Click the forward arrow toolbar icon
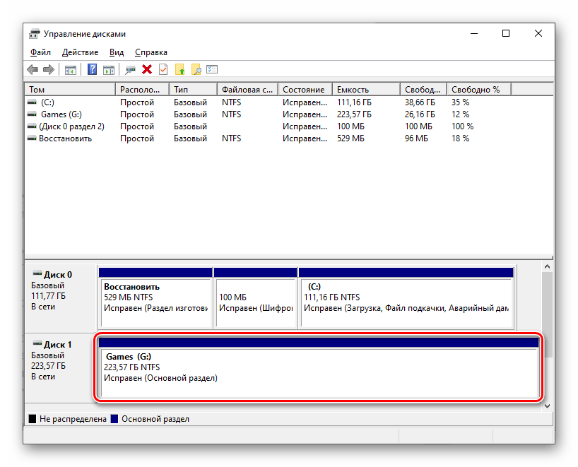The width and height of the screenshot is (578, 467). (x=49, y=69)
